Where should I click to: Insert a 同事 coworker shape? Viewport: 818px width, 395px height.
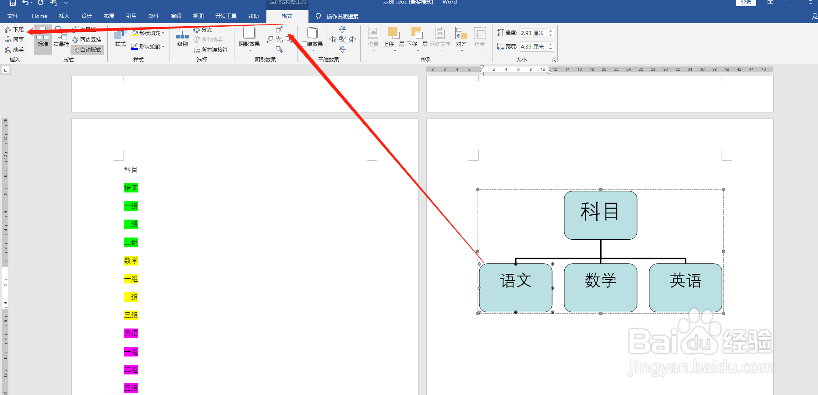(x=14, y=39)
